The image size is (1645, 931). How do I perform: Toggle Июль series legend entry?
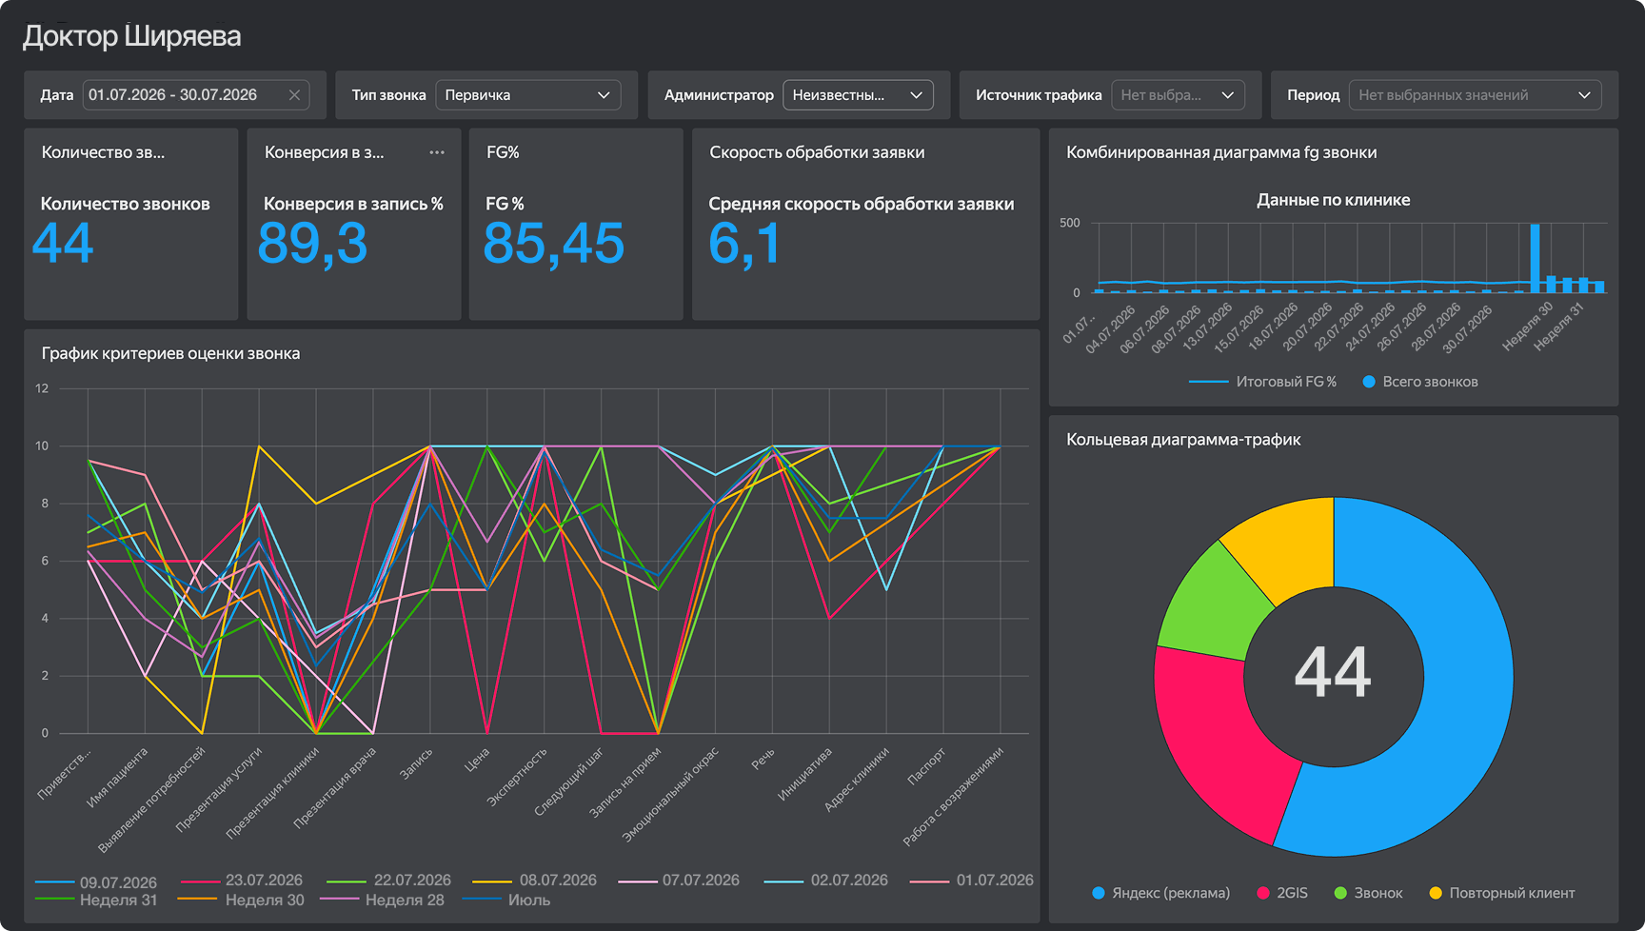(506, 900)
